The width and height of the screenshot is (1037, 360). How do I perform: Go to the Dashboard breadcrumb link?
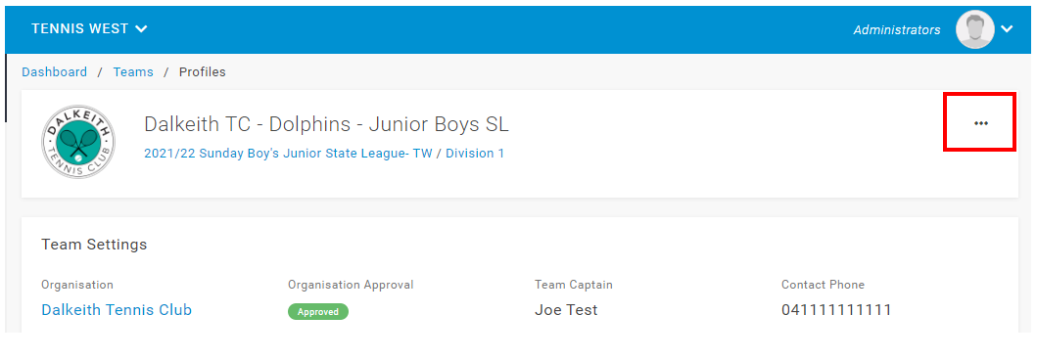pos(54,72)
